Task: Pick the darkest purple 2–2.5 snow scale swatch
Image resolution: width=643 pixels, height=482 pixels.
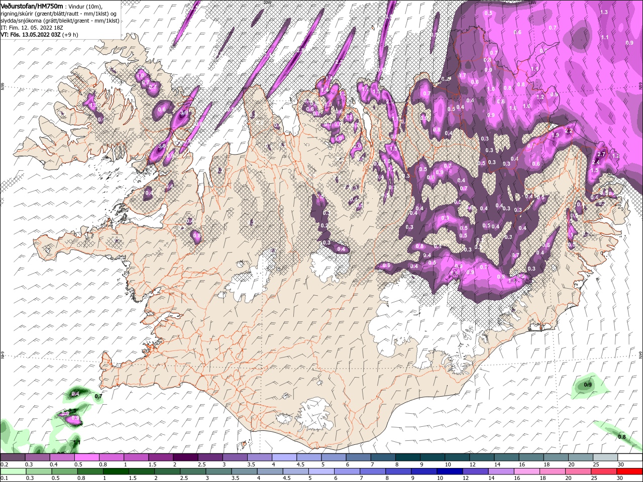Action: pyautogui.click(x=185, y=457)
